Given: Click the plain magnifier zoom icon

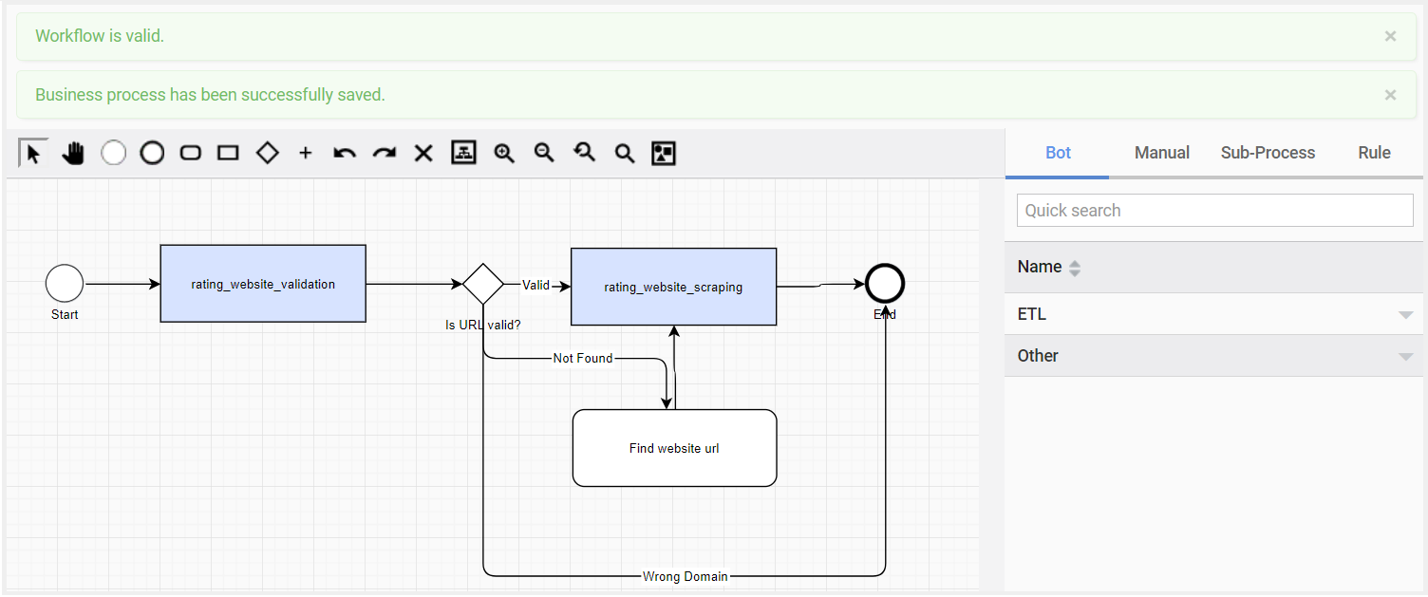Looking at the screenshot, I should click(624, 153).
